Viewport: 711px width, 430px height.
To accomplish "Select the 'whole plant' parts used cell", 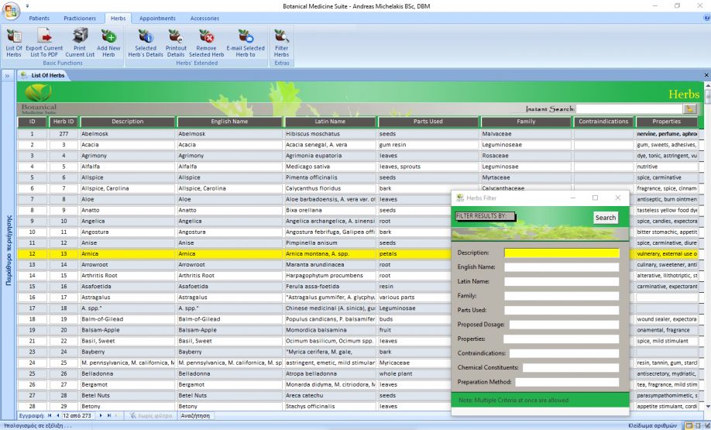I will point(414,373).
